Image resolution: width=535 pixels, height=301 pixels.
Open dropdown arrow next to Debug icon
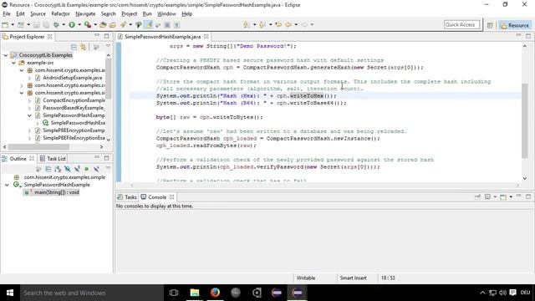pyautogui.click(x=64, y=25)
